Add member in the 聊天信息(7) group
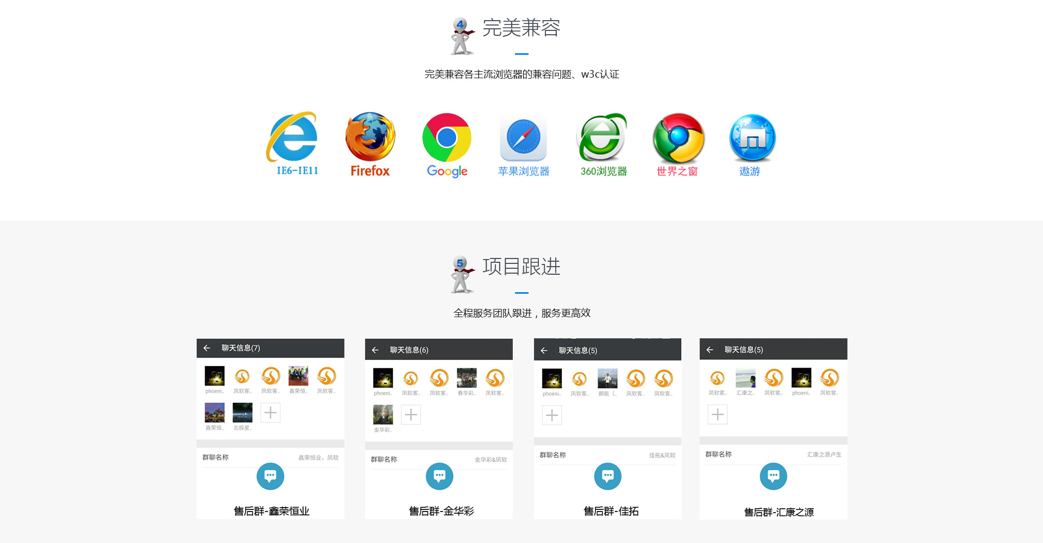This screenshot has height=543, width=1043. click(270, 413)
